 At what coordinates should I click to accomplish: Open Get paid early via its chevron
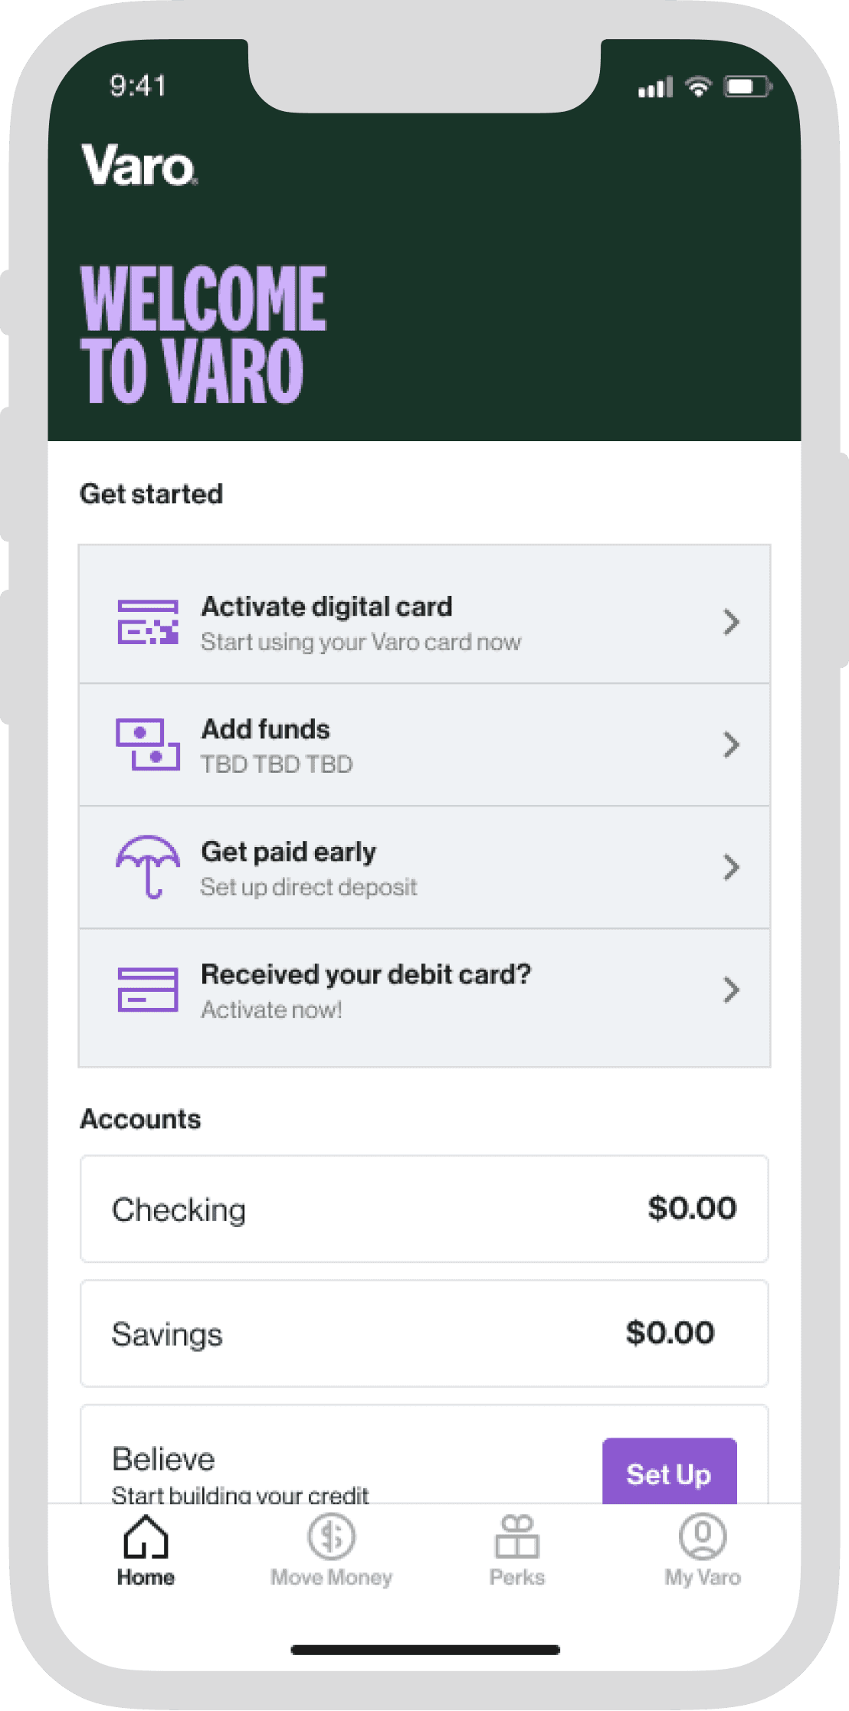coord(732,867)
